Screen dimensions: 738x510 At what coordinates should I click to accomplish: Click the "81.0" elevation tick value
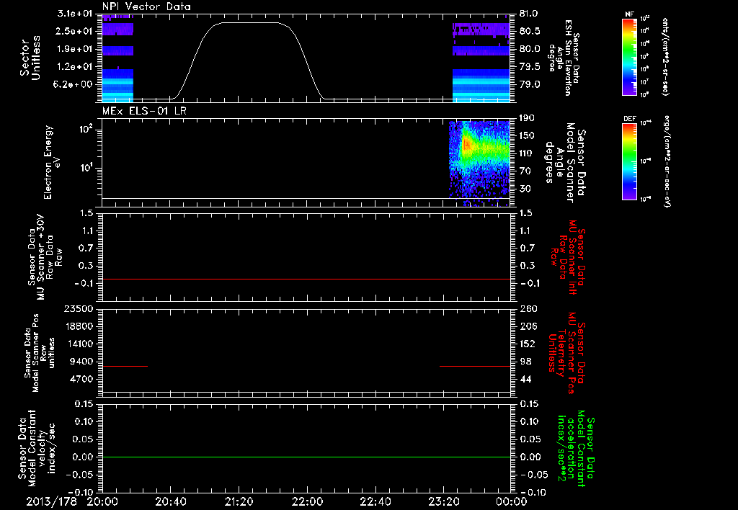[530, 14]
